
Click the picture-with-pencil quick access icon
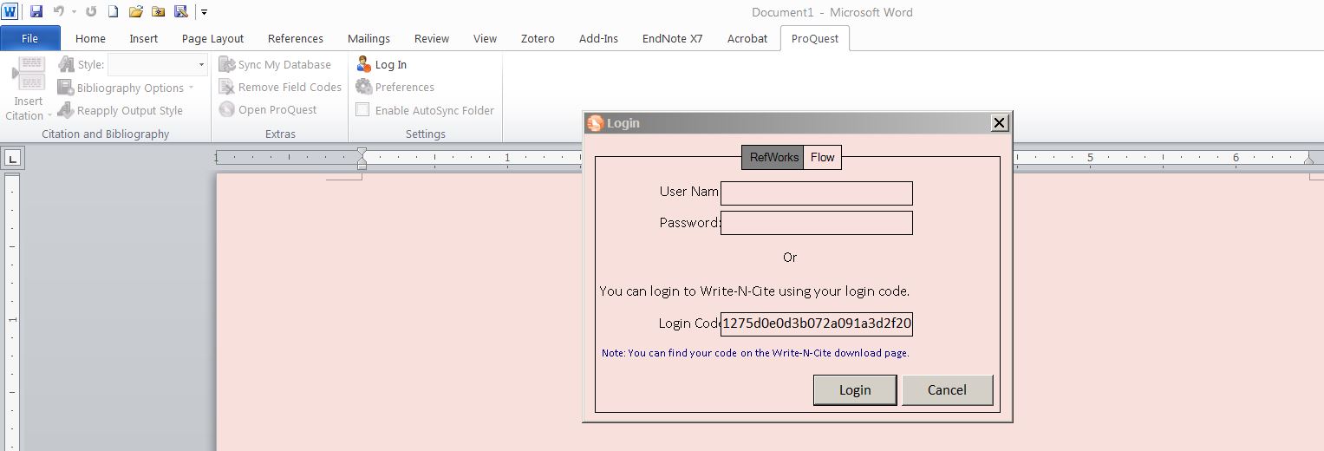point(180,11)
